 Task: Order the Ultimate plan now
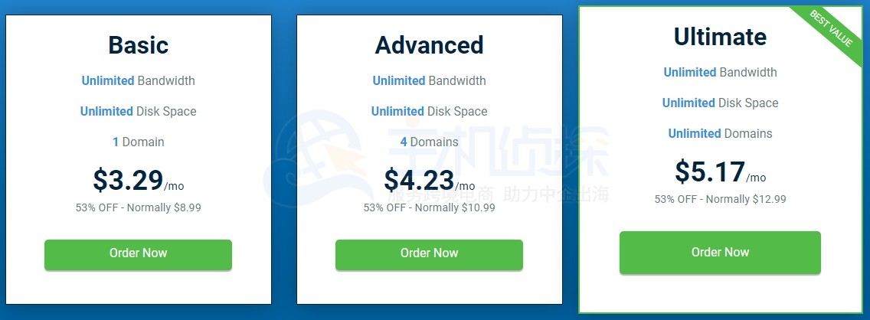click(x=720, y=253)
